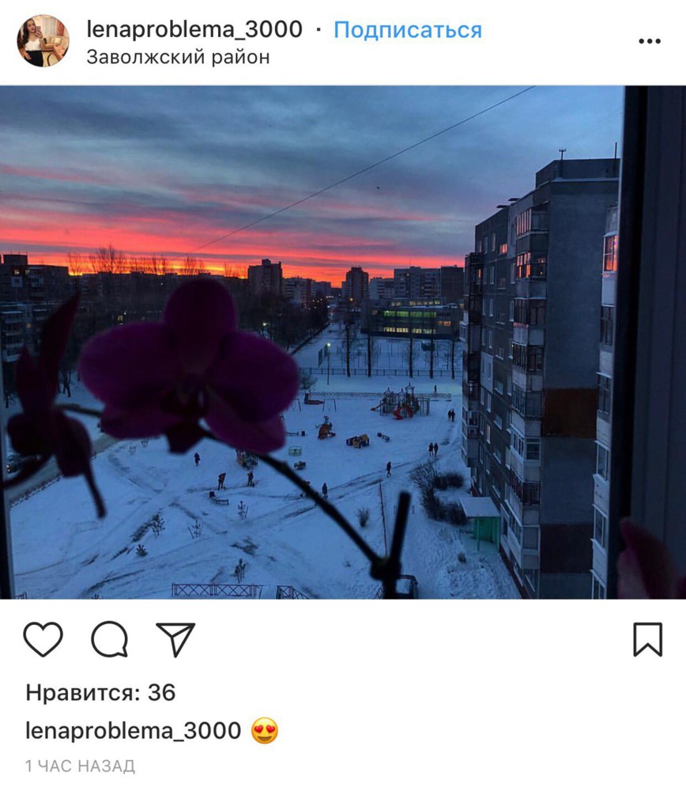
Task: Open the three-dot more options menu
Action: click(650, 41)
